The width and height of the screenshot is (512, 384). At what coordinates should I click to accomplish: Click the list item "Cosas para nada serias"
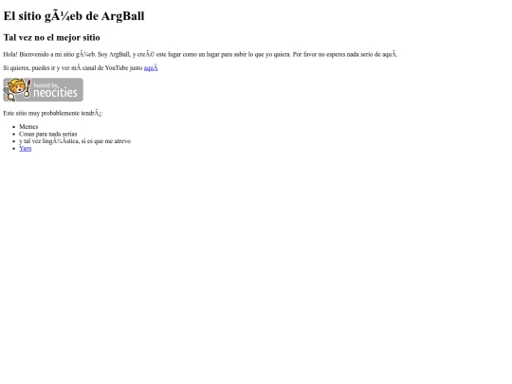pyautogui.click(x=48, y=134)
